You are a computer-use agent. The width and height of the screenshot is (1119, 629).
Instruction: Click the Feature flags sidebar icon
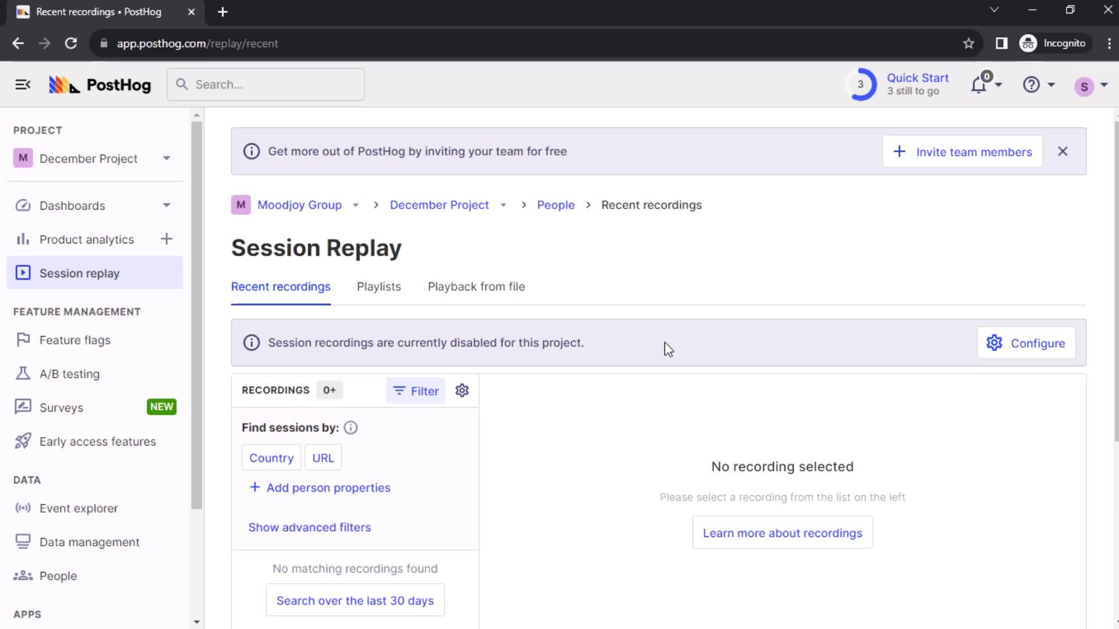[x=22, y=340]
